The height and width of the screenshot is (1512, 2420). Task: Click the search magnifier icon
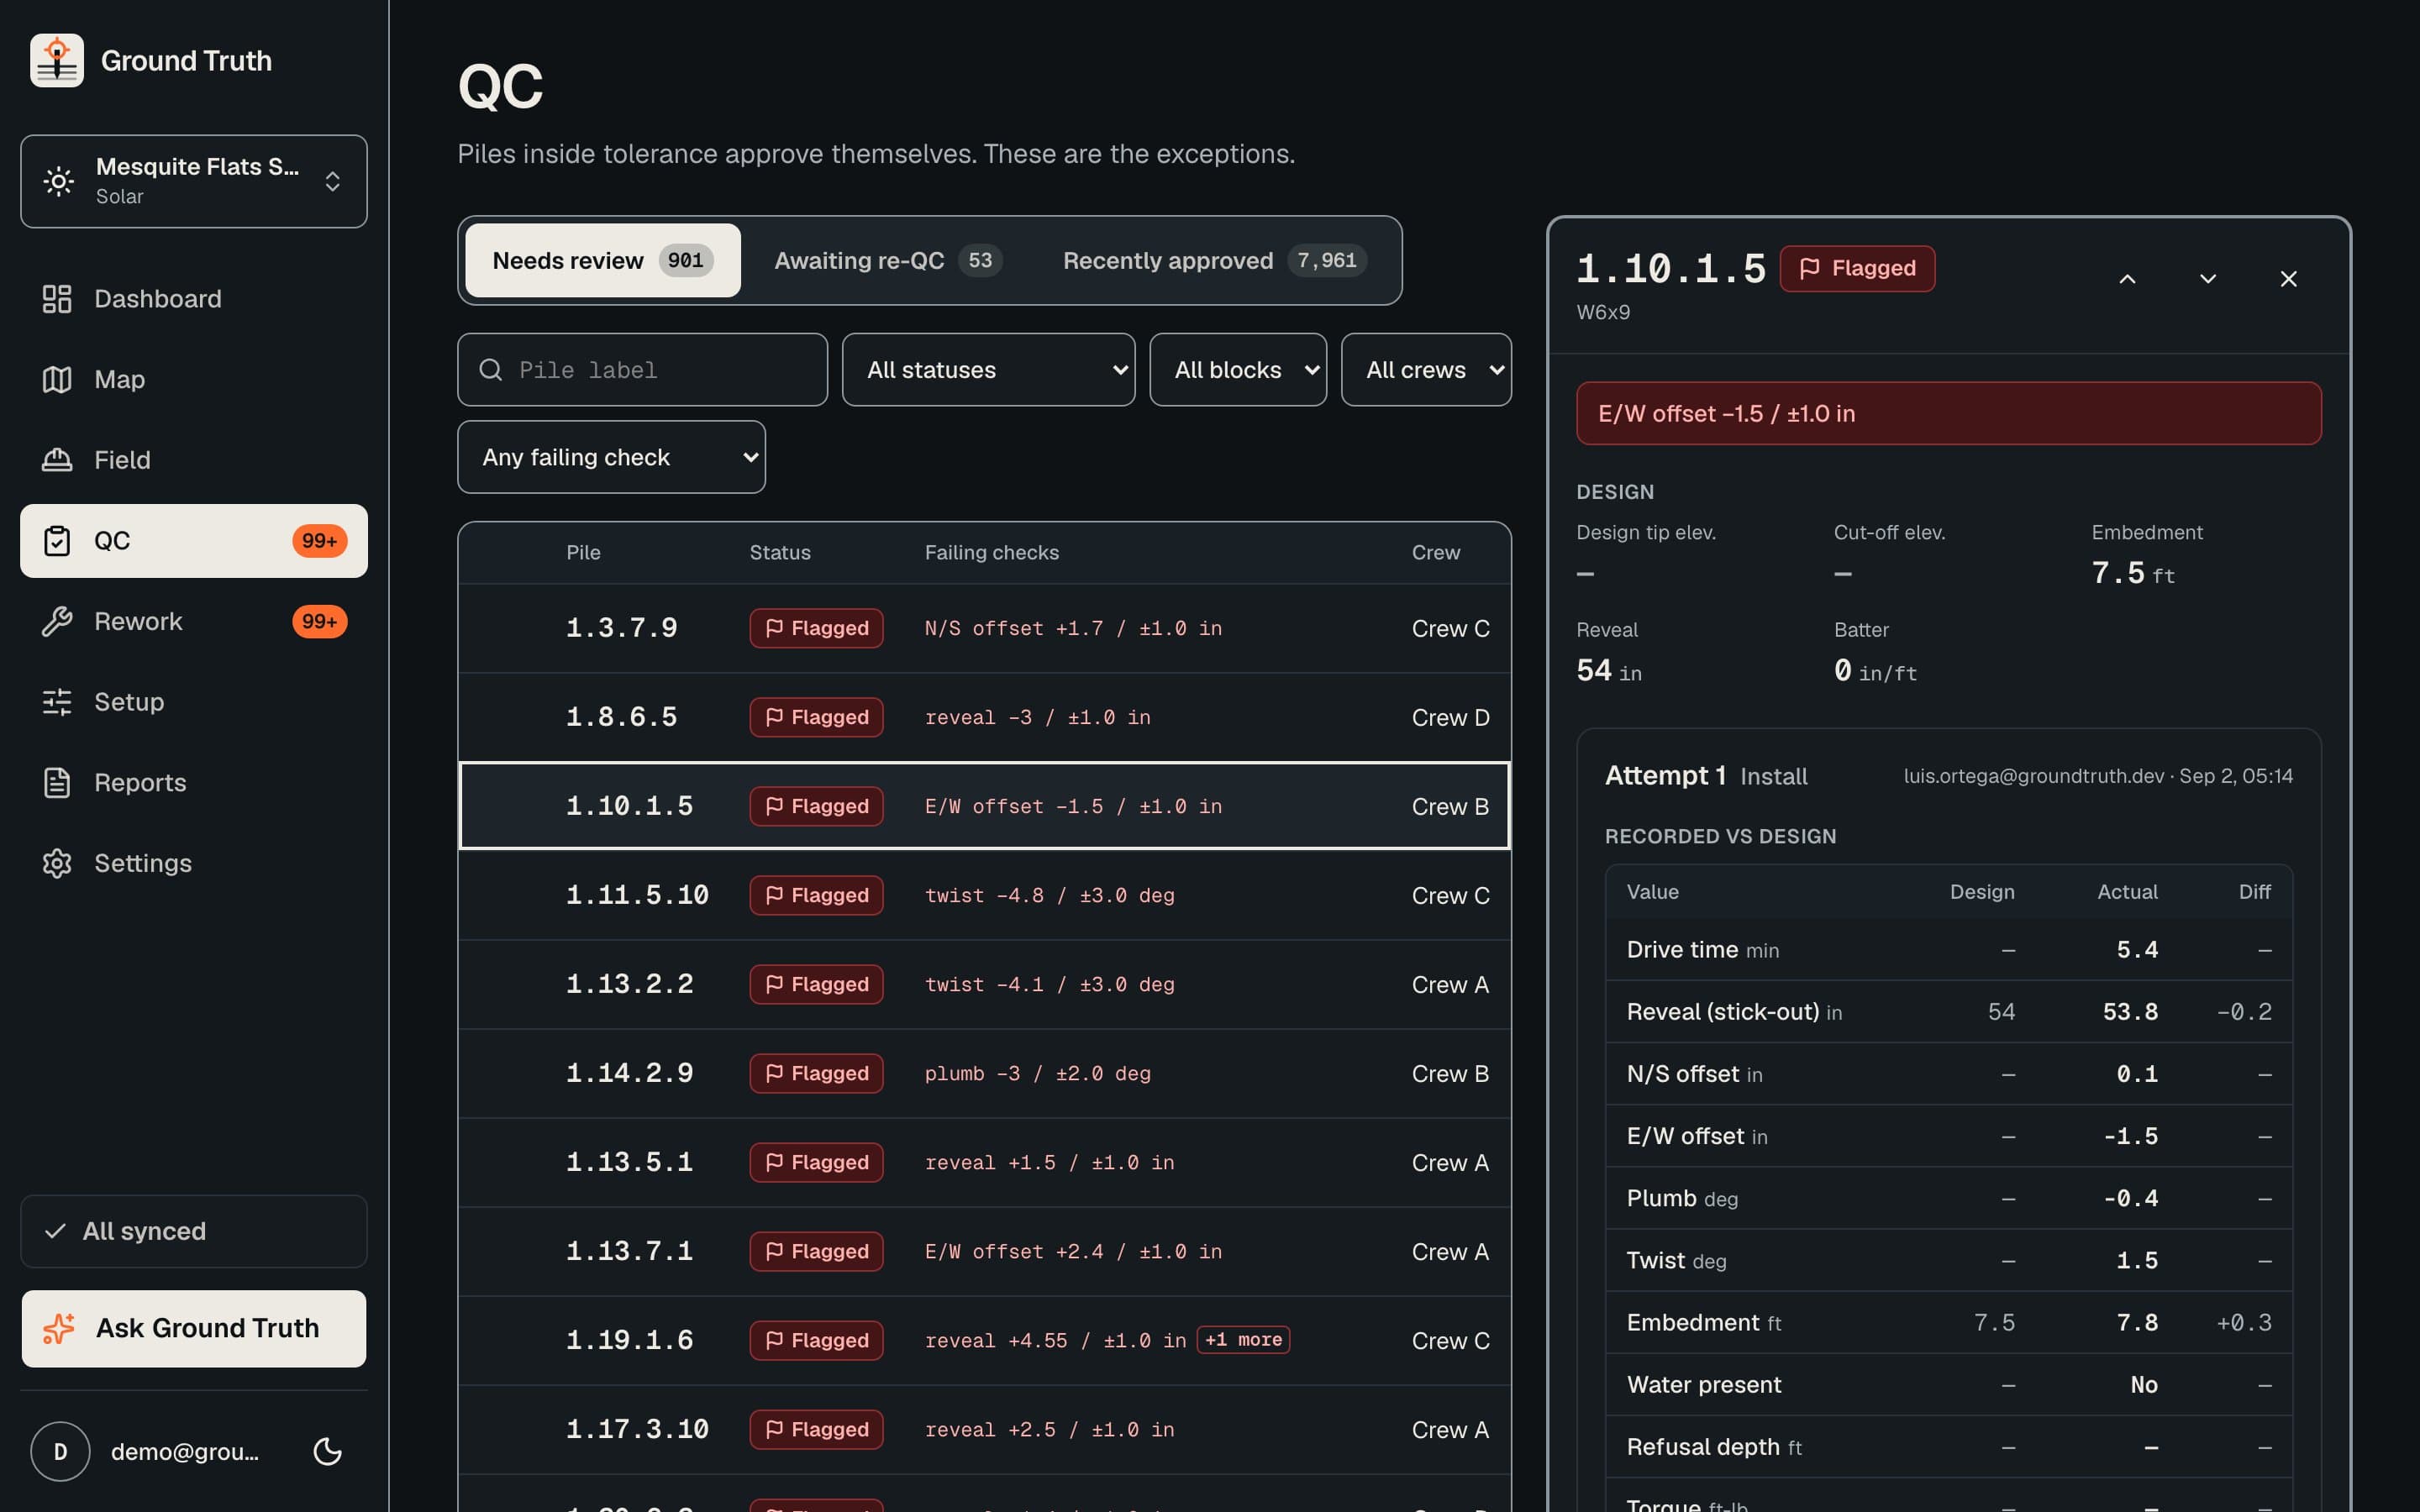pyautogui.click(x=491, y=370)
